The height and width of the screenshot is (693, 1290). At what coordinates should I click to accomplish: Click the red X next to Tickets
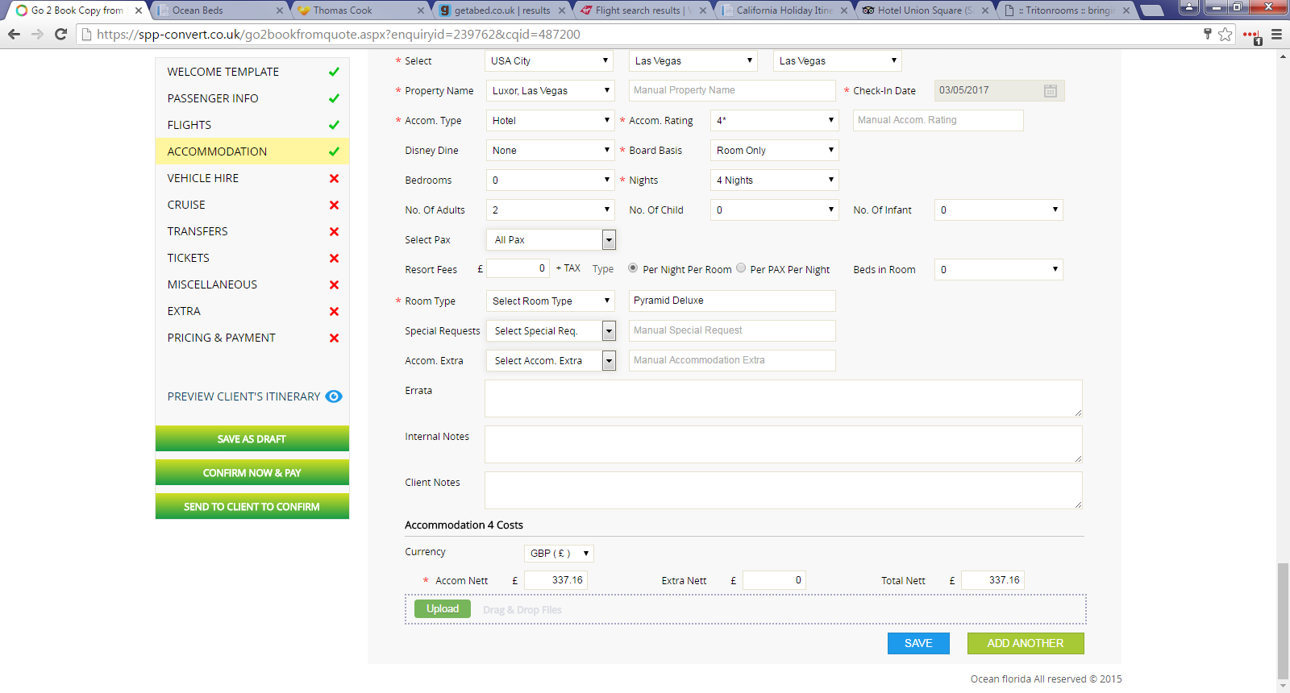(x=334, y=259)
